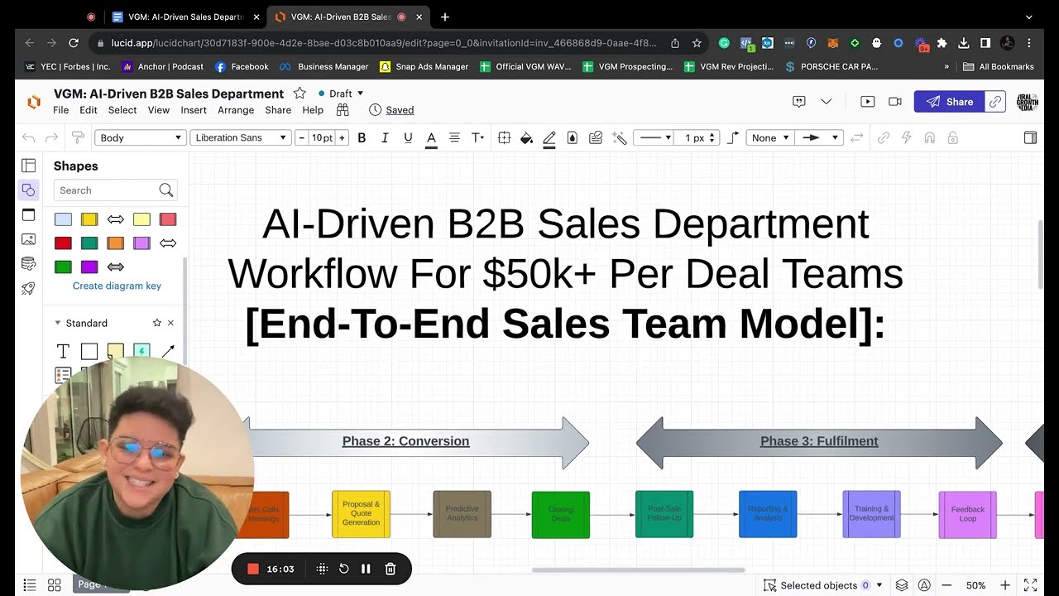The width and height of the screenshot is (1059, 596).
Task: Open the Liberation Sans font dropdown
Action: 241,137
